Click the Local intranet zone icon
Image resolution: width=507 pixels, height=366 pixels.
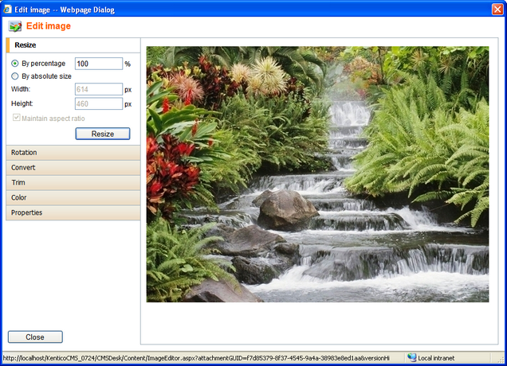(x=412, y=358)
